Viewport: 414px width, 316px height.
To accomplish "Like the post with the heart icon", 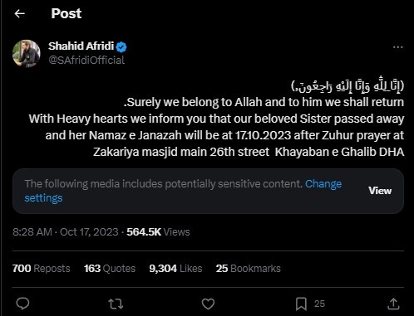I will coord(208,304).
